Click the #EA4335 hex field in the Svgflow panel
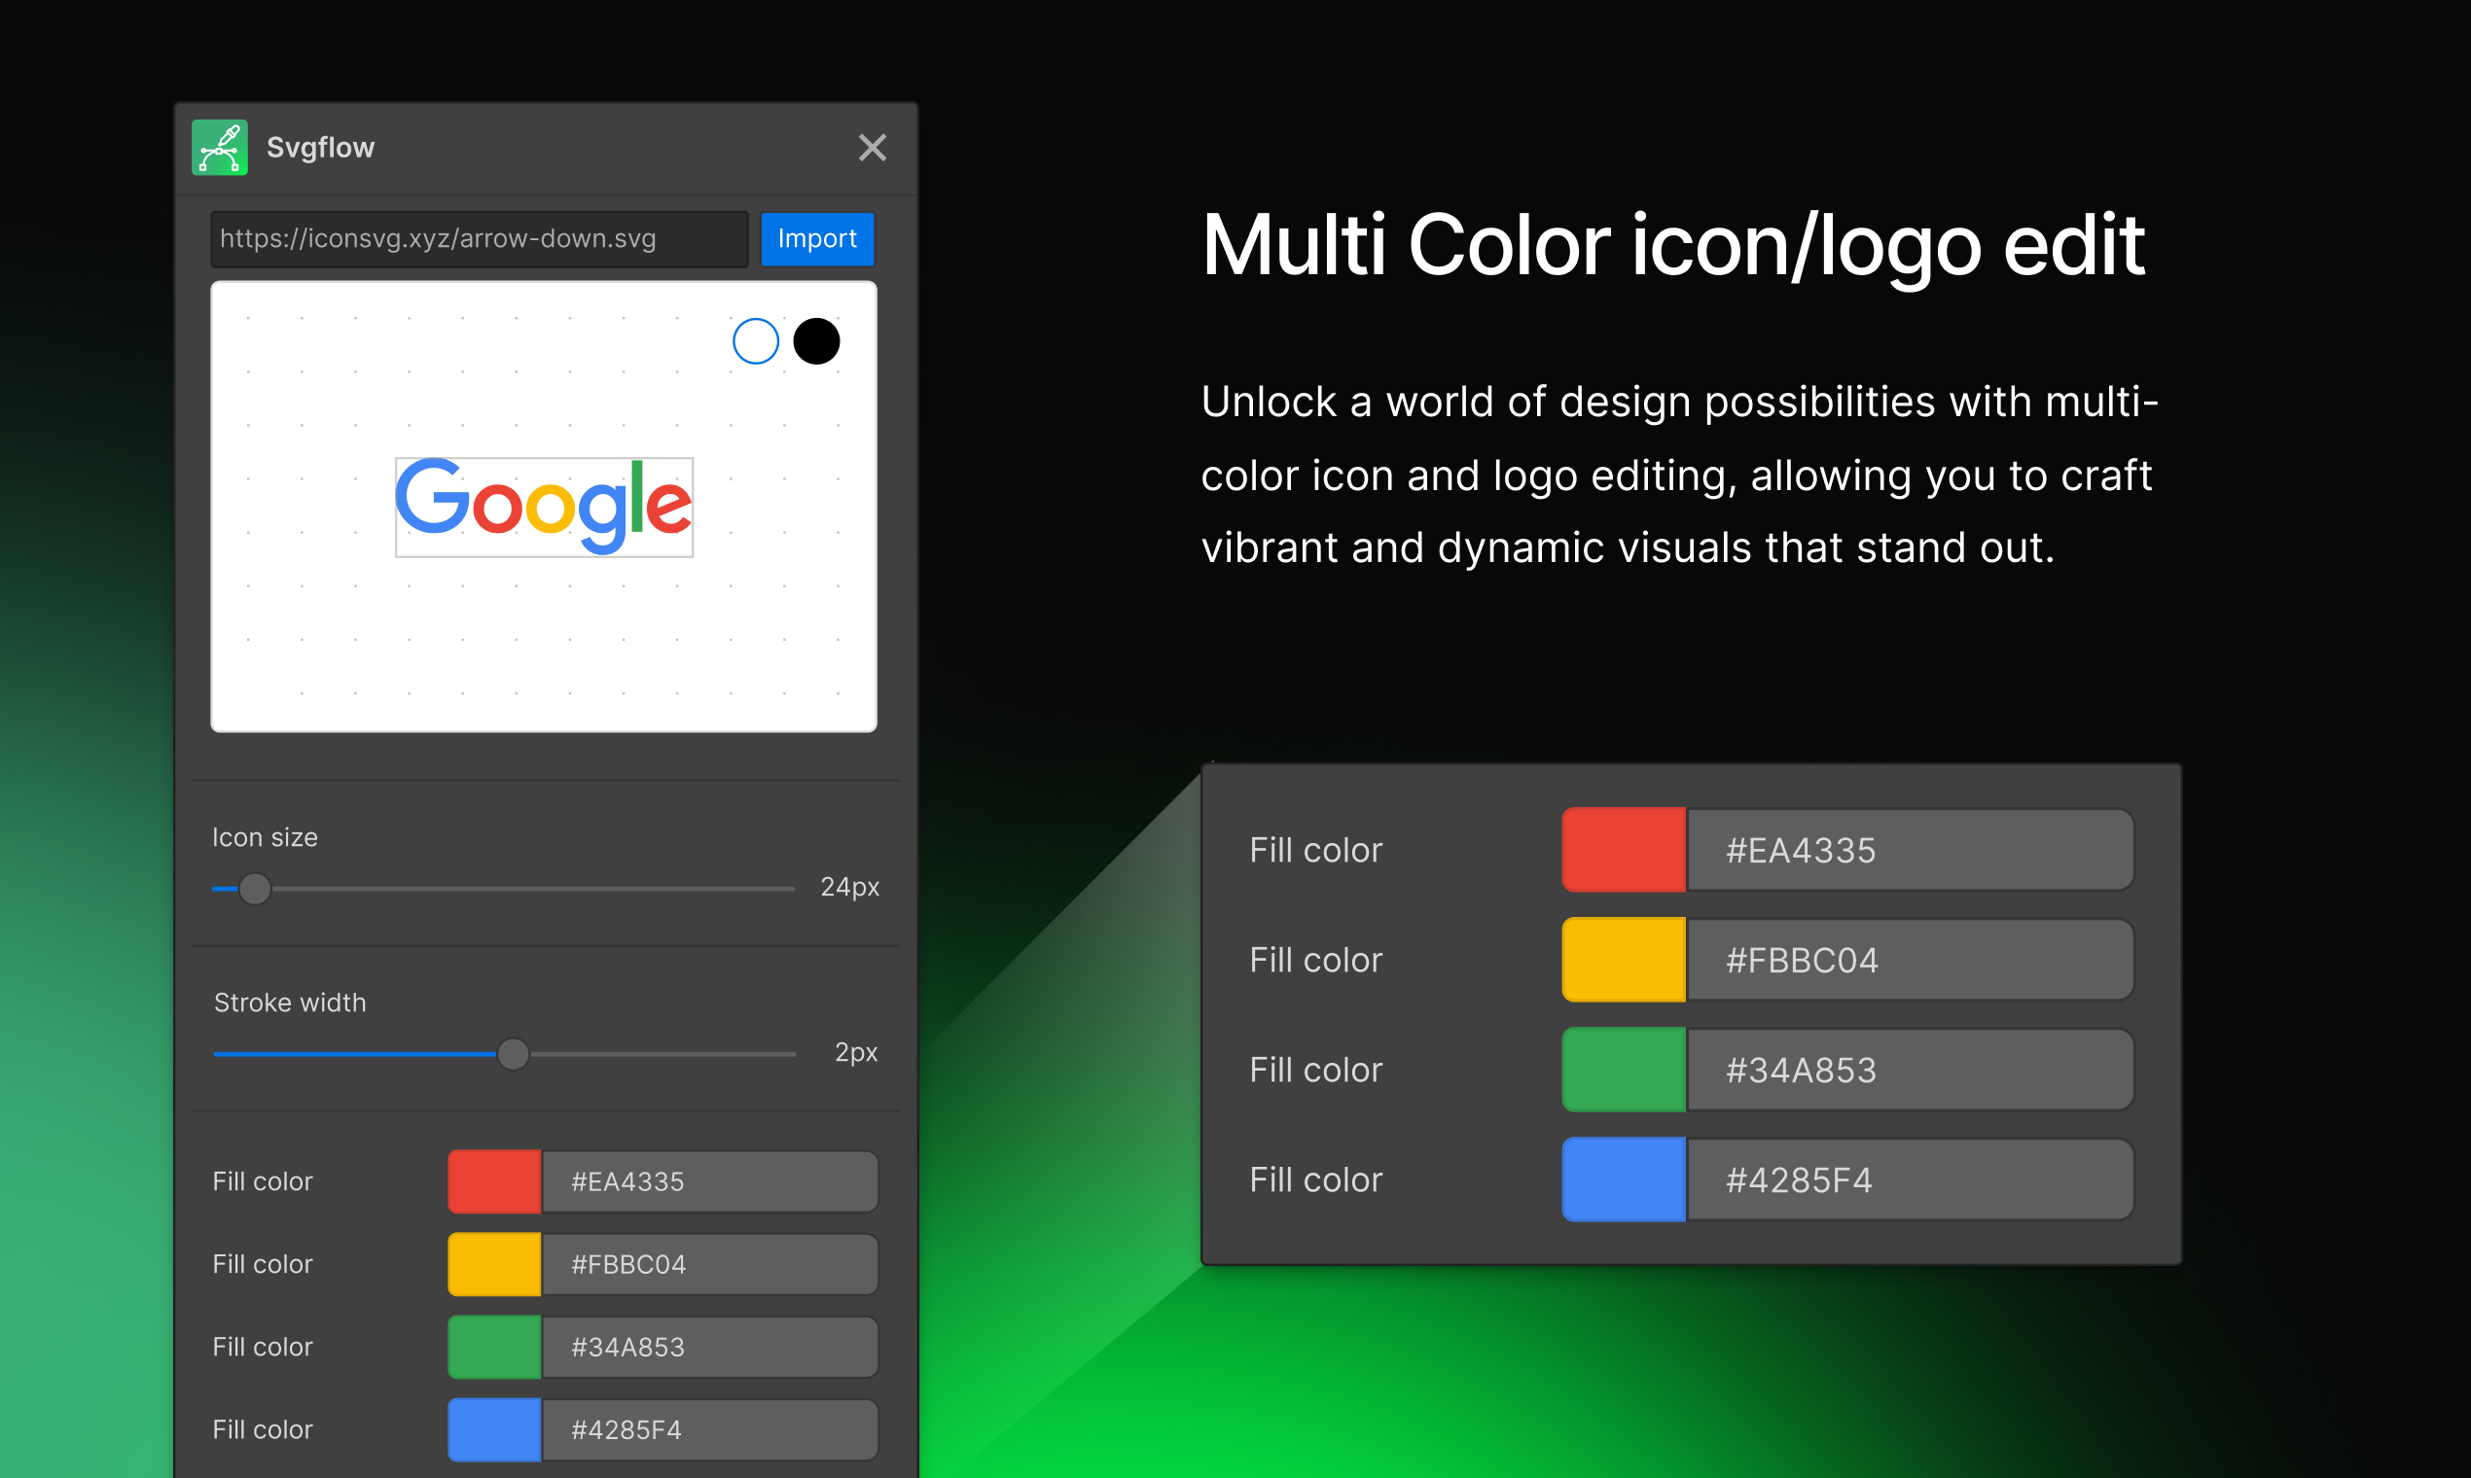Image resolution: width=2471 pixels, height=1478 pixels. pos(709,1181)
